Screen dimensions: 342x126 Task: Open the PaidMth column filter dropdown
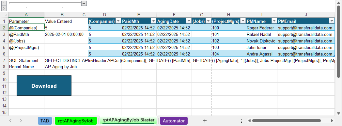[153, 21]
